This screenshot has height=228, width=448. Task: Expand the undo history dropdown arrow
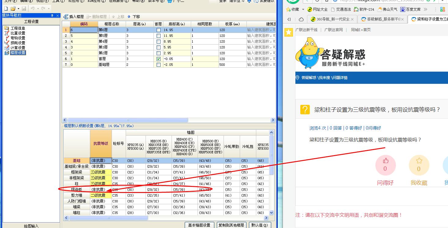pyautogui.click(x=38, y=9)
